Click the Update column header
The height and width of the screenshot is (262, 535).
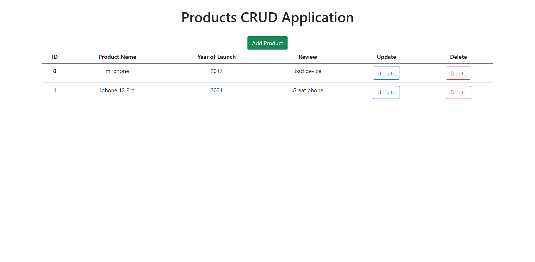pyautogui.click(x=386, y=57)
